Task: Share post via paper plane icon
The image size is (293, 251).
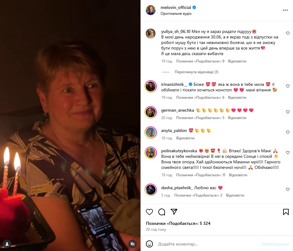Action: click(x=174, y=212)
